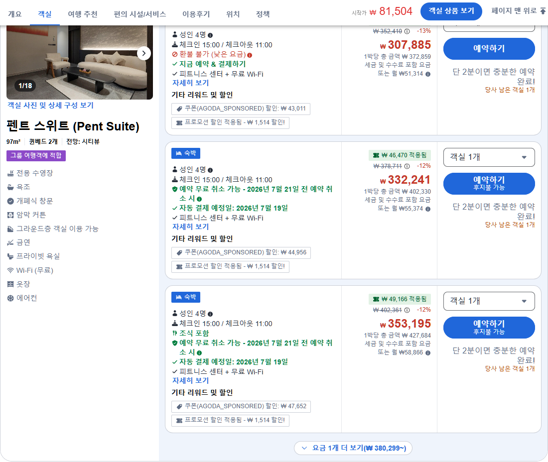Click info icon beside ₩352,410 price
Screen dimensions: 548x462
(407, 31)
